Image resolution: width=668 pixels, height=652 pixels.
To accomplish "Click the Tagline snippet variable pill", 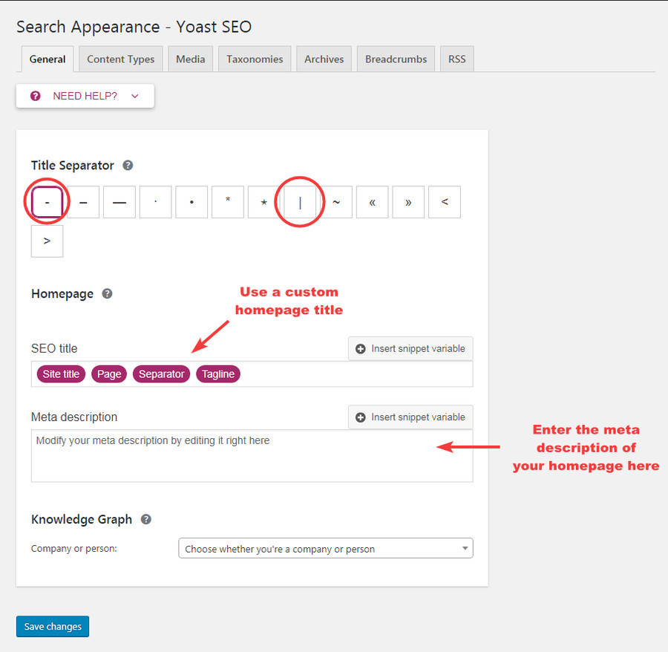I will coord(217,374).
